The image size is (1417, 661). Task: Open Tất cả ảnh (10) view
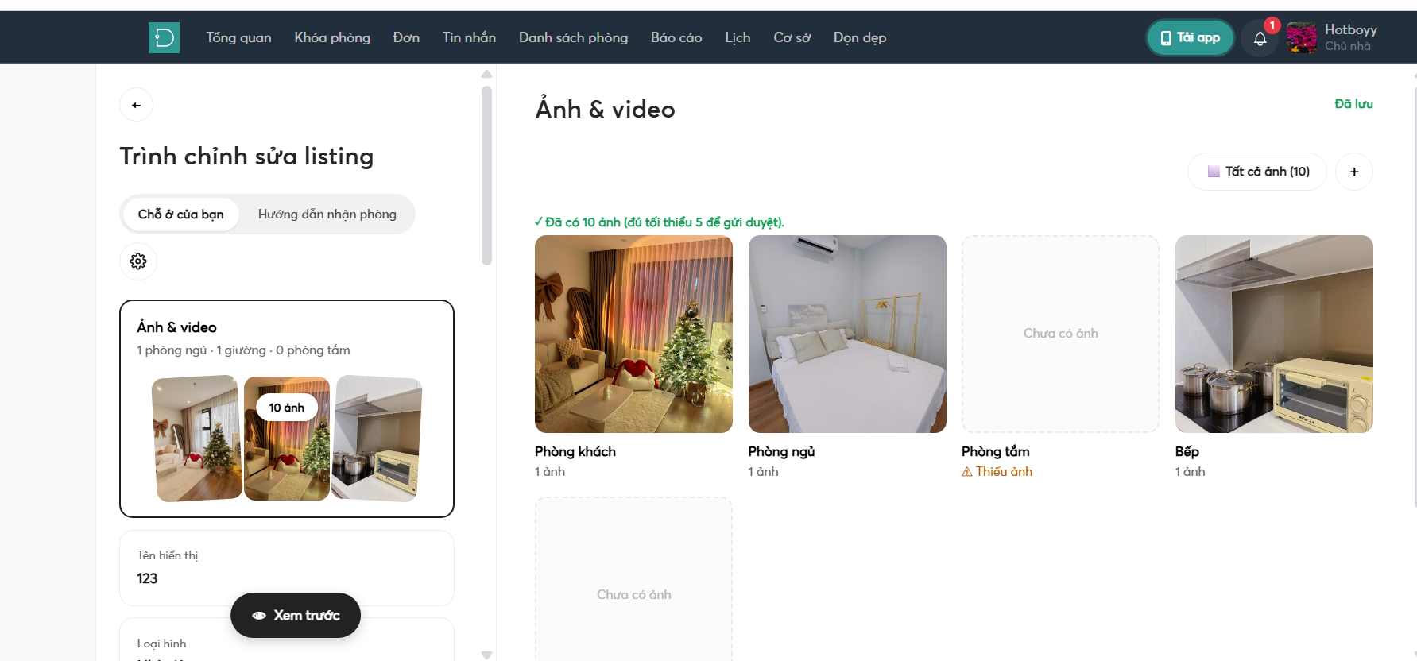(1257, 172)
